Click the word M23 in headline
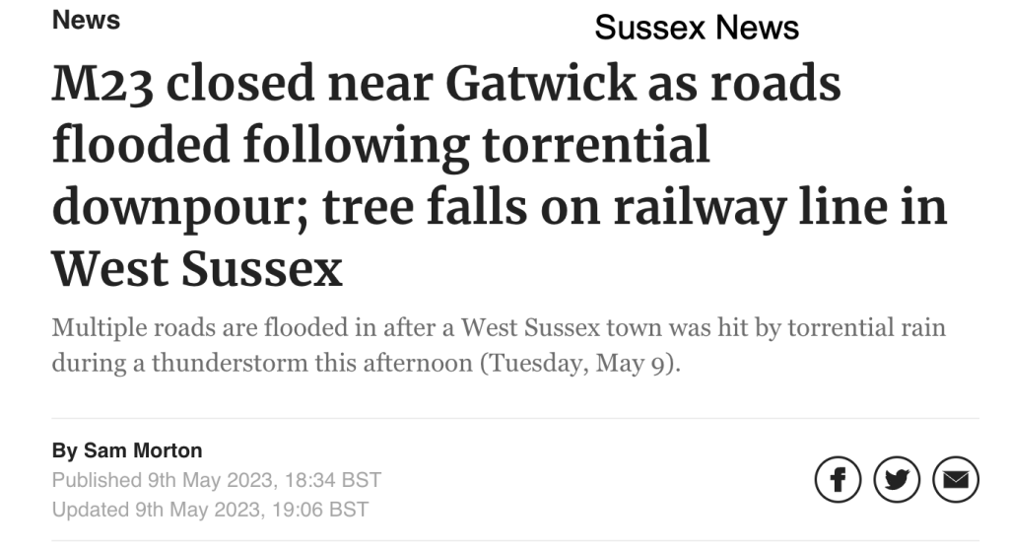Screen dimensions: 1009x551 click(101, 84)
